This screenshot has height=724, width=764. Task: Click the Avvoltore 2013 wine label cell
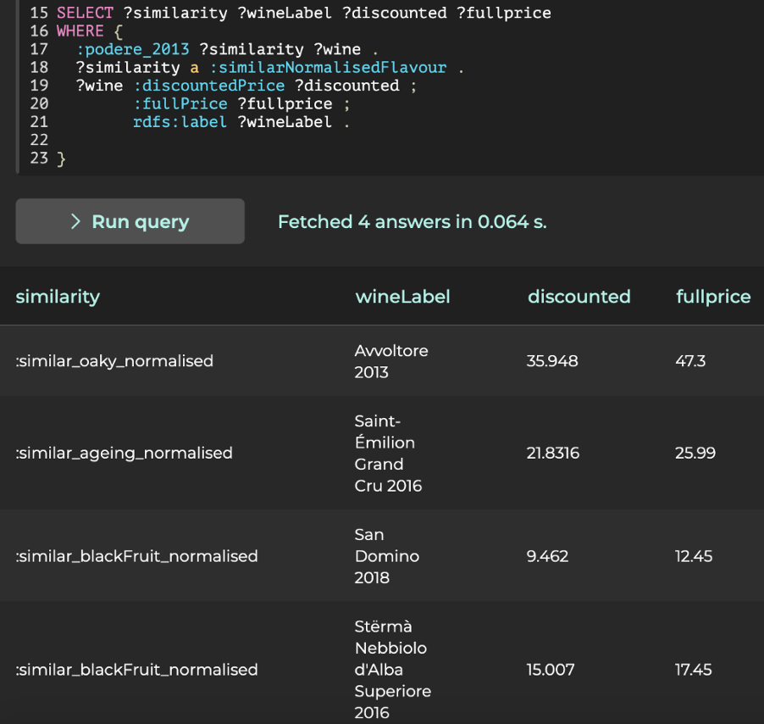tap(390, 361)
